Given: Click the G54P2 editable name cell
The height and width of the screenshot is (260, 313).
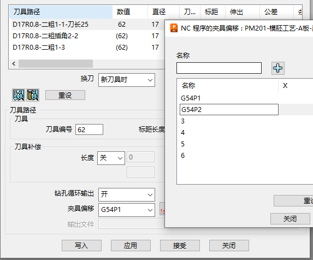Looking at the screenshot, I should 229,110.
